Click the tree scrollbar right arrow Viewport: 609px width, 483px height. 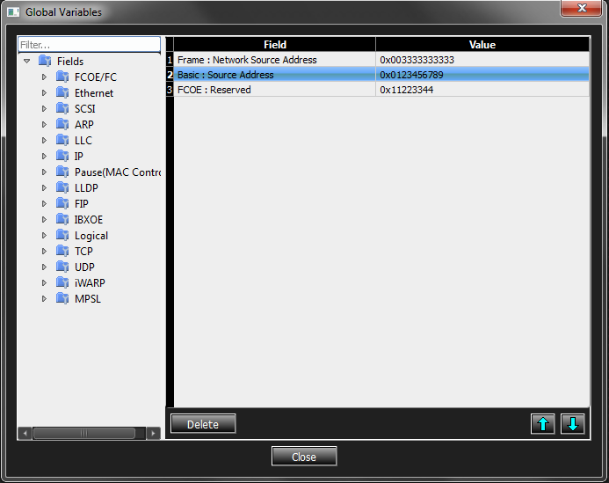153,433
